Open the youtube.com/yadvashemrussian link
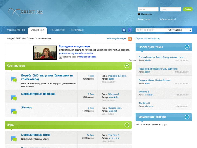Screen dimensions: 197x148 tap(76, 53)
